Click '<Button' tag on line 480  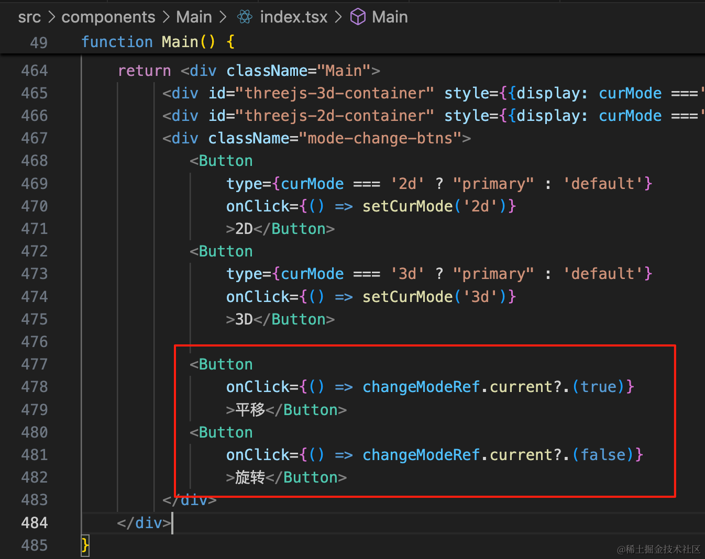[x=221, y=432]
